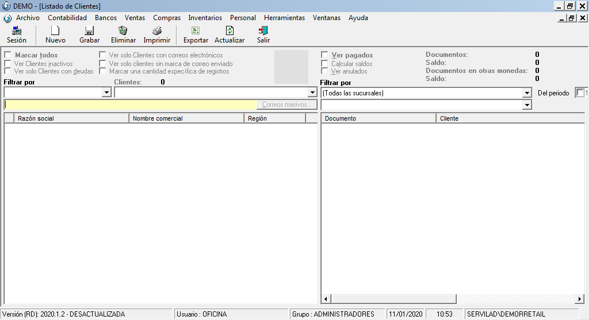Open the Inventarios menu
This screenshot has width=589, height=320.
click(x=205, y=18)
